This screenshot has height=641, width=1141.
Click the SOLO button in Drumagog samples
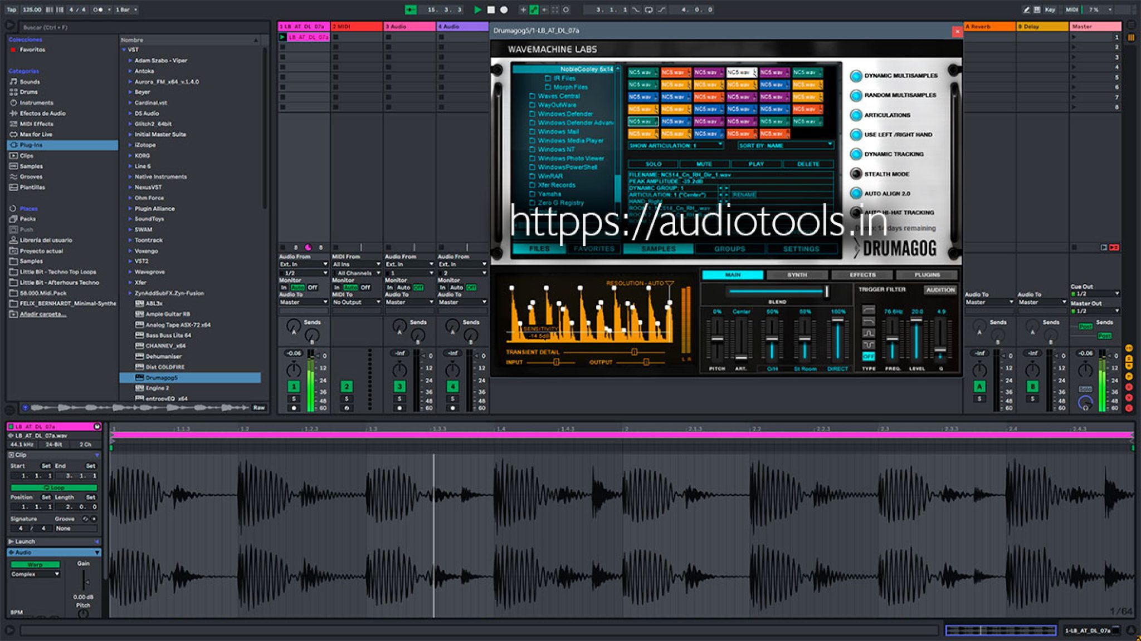(x=653, y=164)
